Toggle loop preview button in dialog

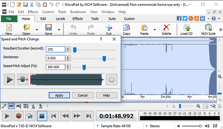click(23, 79)
